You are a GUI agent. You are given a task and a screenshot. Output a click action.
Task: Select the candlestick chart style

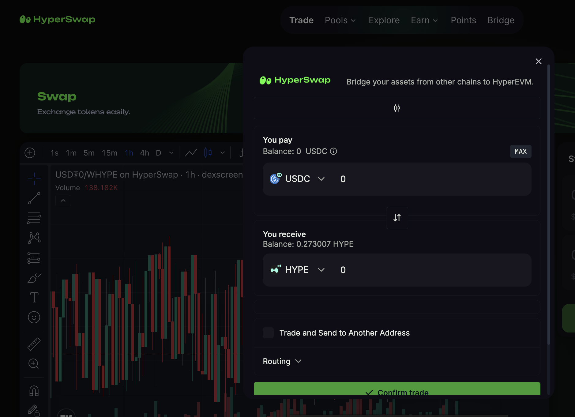click(x=208, y=152)
